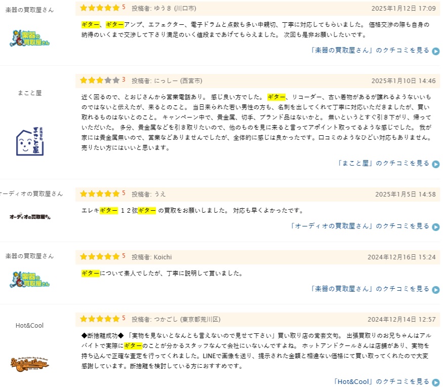Image resolution: width=443 pixels, height=387 pixels.
Task: Click the まこと屋 shop name text
Action: [x=30, y=93]
